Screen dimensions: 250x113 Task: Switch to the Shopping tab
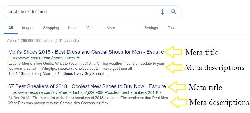click(51, 28)
